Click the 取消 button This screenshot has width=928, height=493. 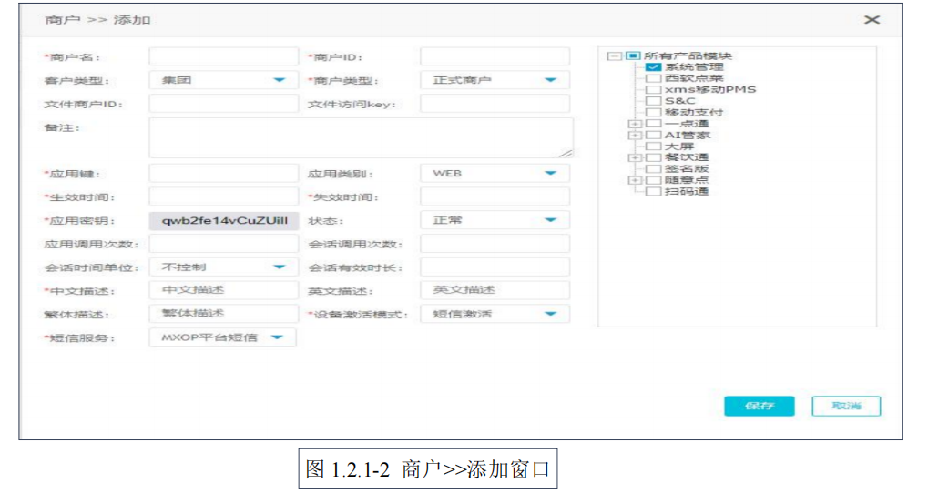[846, 406]
